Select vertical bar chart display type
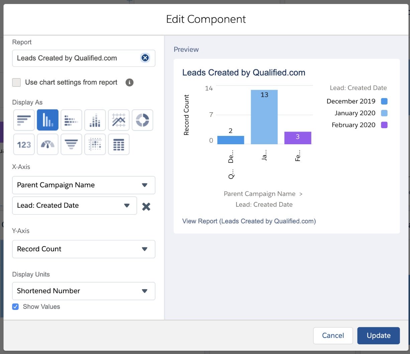The height and width of the screenshot is (354, 410). pos(48,120)
